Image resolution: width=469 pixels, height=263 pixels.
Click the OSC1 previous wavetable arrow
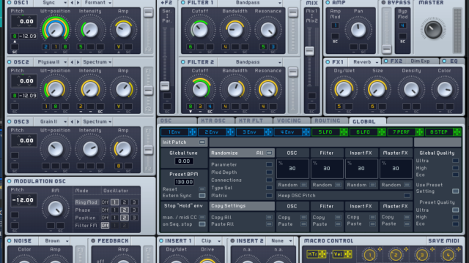[72, 3]
